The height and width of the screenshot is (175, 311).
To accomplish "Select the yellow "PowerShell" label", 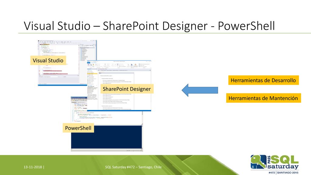I will [78, 128].
